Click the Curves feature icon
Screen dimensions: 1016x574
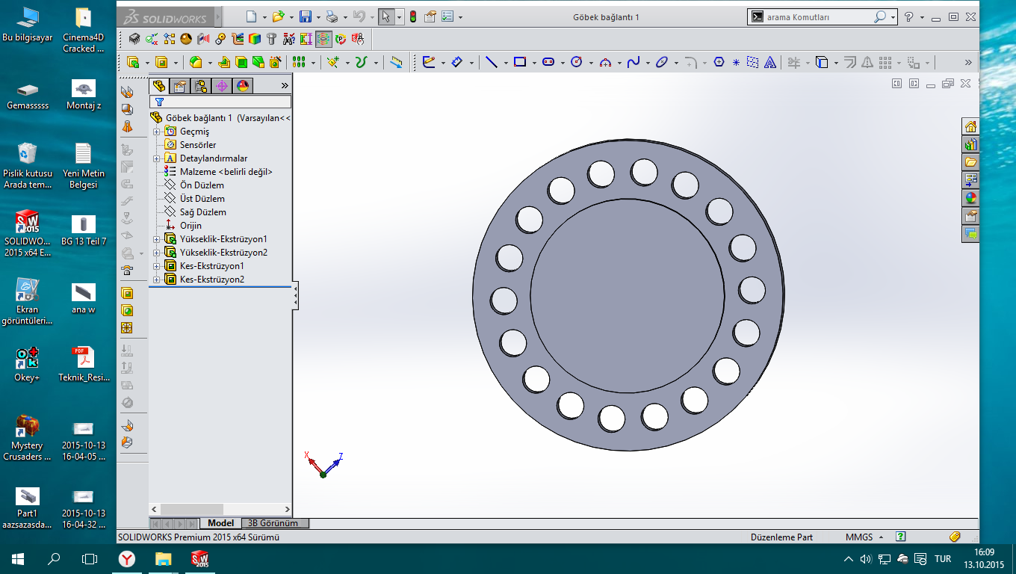coord(362,63)
